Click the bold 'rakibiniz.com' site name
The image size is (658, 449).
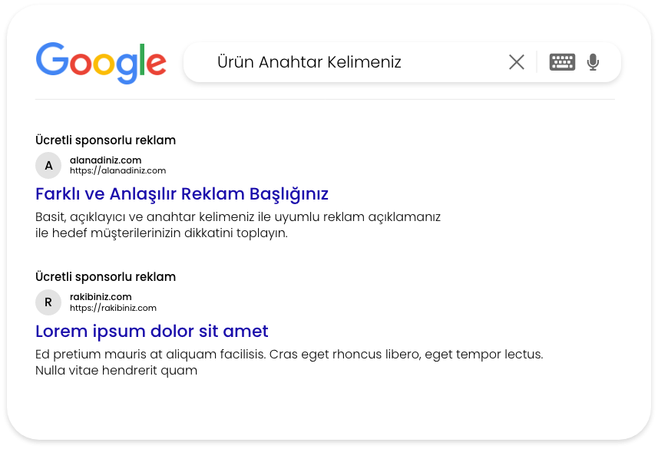pyautogui.click(x=101, y=297)
